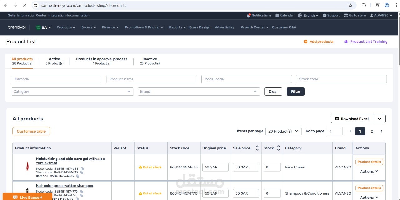Click the trendyol logo
This screenshot has width=400, height=200.
tap(17, 27)
